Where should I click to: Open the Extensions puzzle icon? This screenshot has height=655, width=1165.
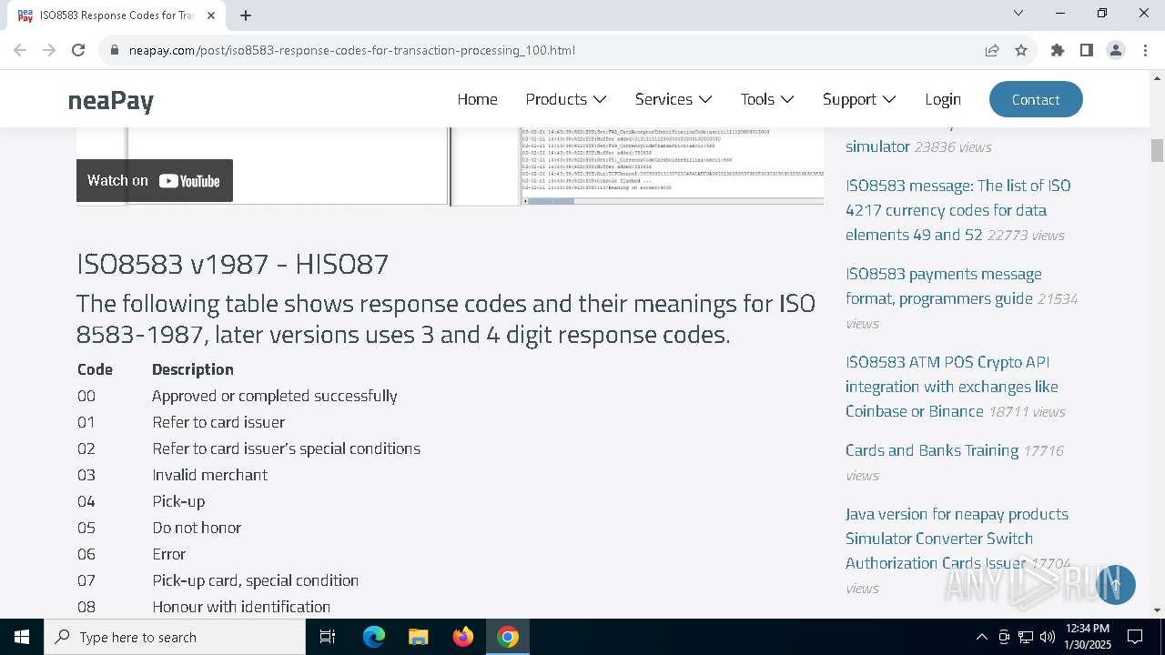click(x=1058, y=50)
